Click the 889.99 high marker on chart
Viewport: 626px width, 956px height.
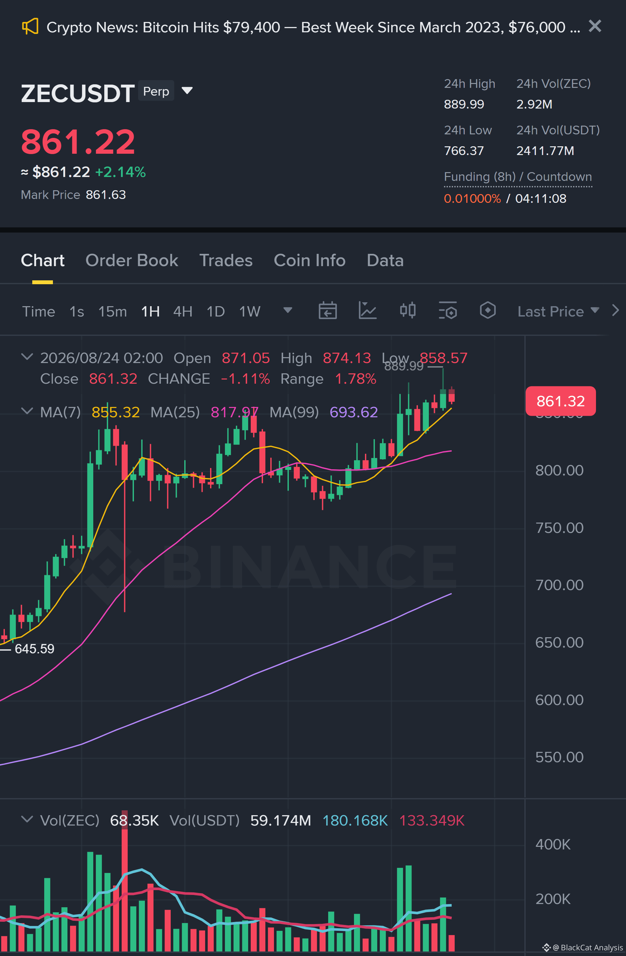(x=404, y=366)
